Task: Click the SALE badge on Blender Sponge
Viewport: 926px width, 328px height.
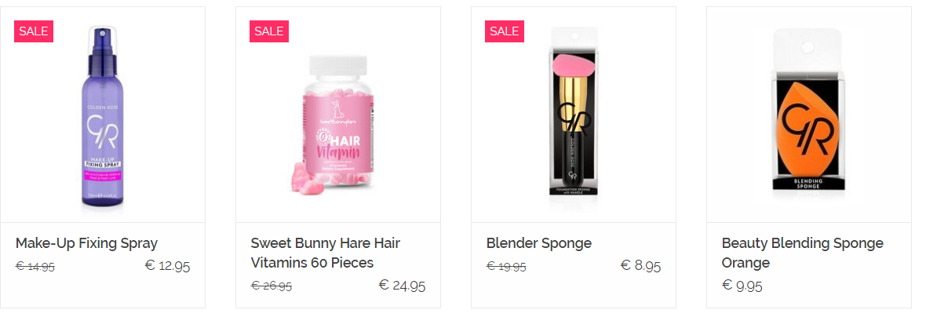Action: pos(505,31)
